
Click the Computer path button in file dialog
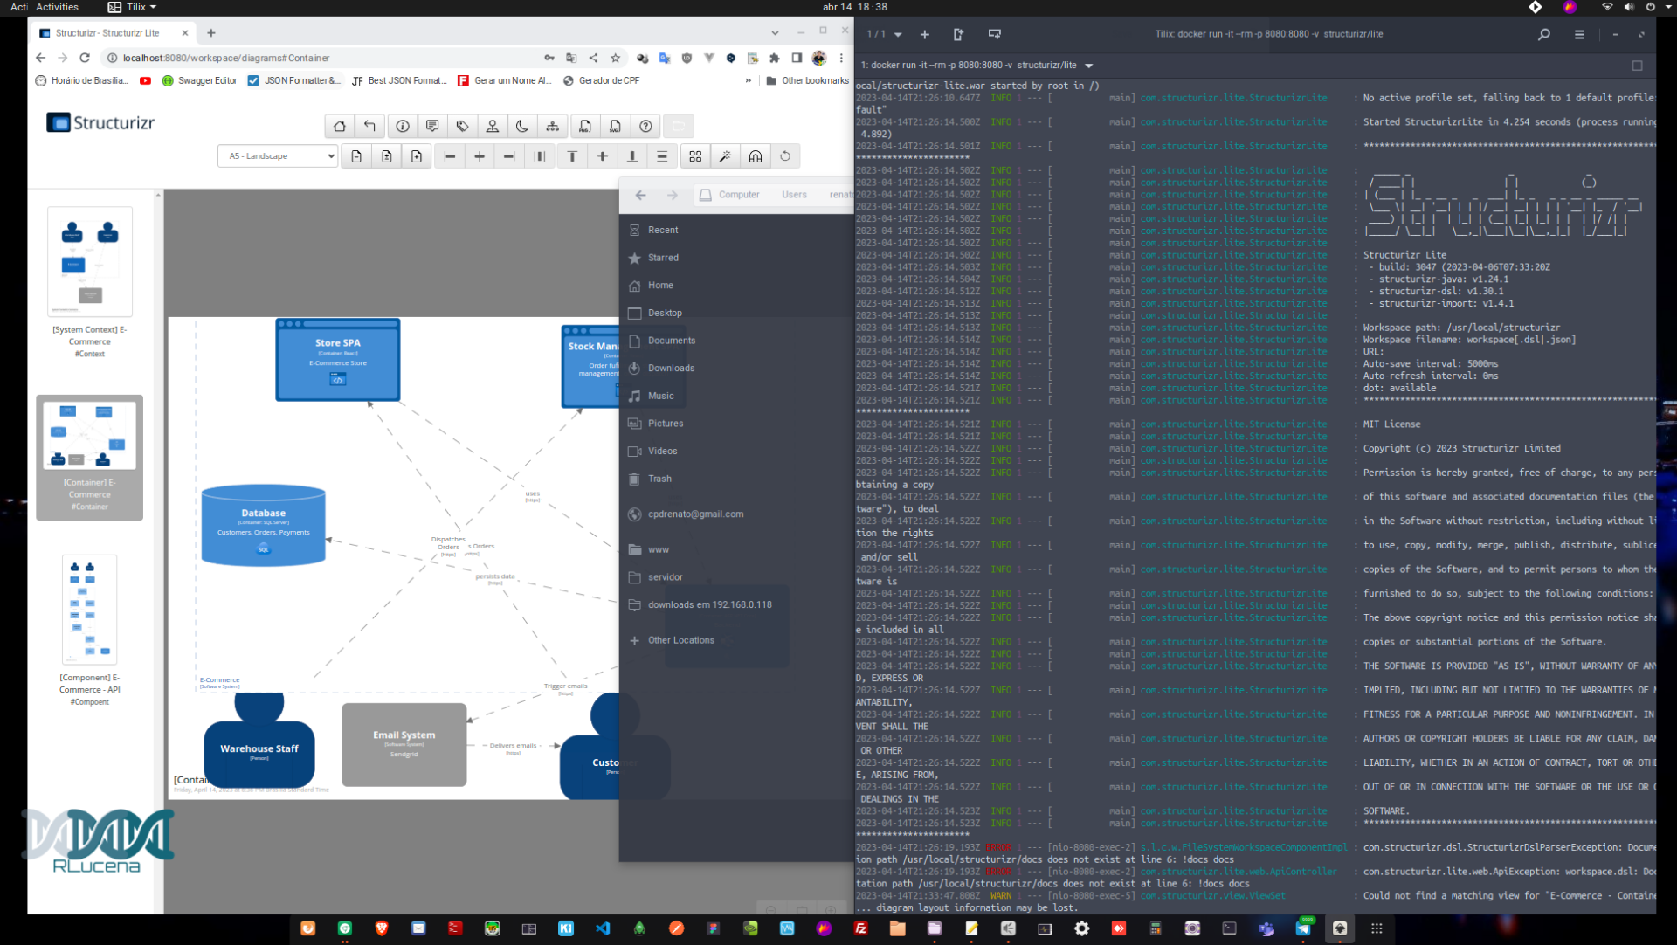tap(730, 195)
